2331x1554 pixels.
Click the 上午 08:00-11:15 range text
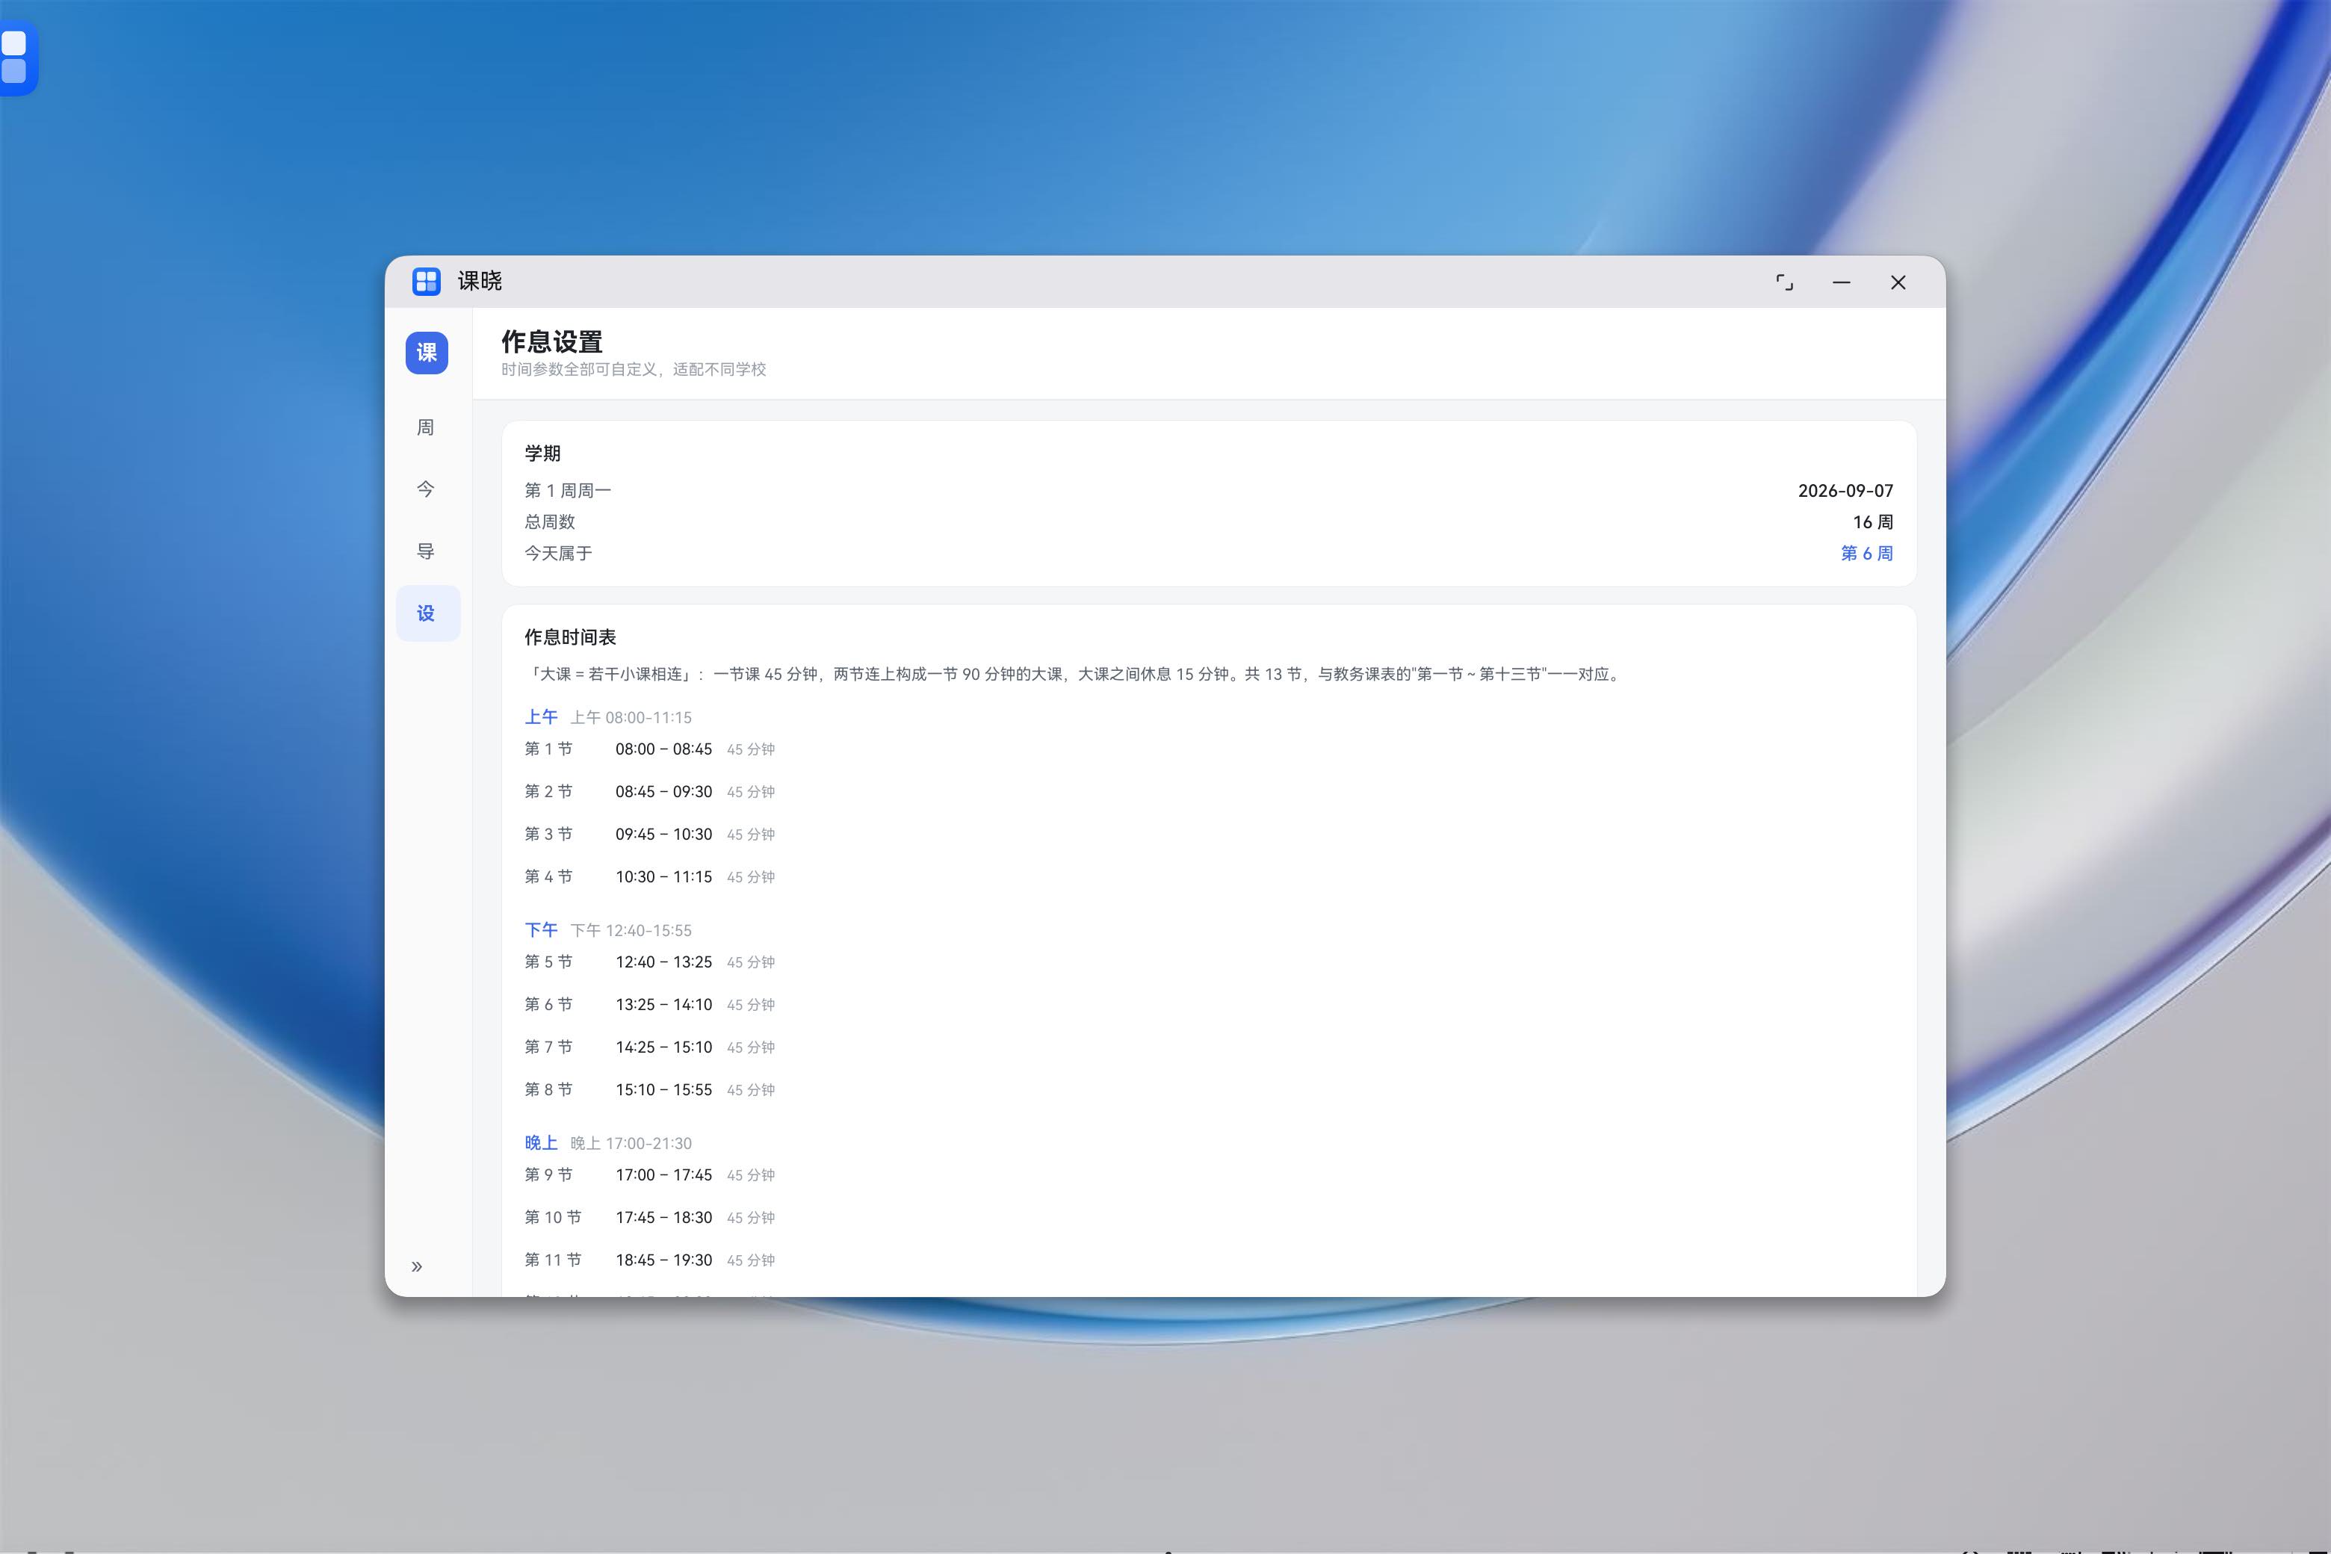tap(631, 717)
